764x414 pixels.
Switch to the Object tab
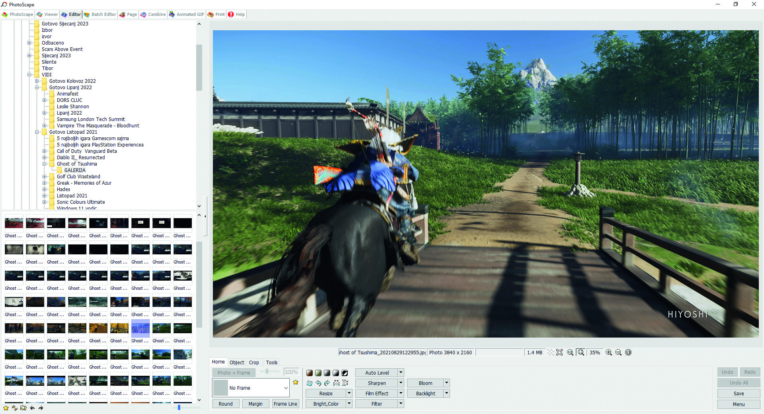pos(237,362)
